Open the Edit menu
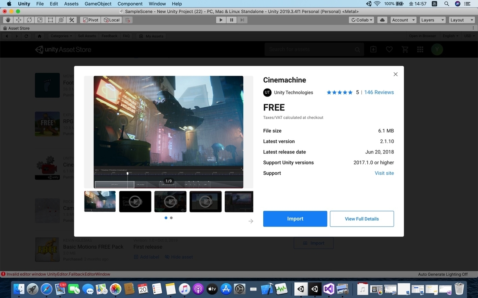The image size is (478, 298). tap(54, 4)
